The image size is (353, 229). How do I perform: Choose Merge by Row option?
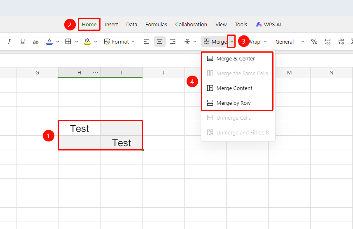(238, 103)
